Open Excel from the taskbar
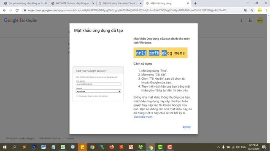 click(63, 147)
